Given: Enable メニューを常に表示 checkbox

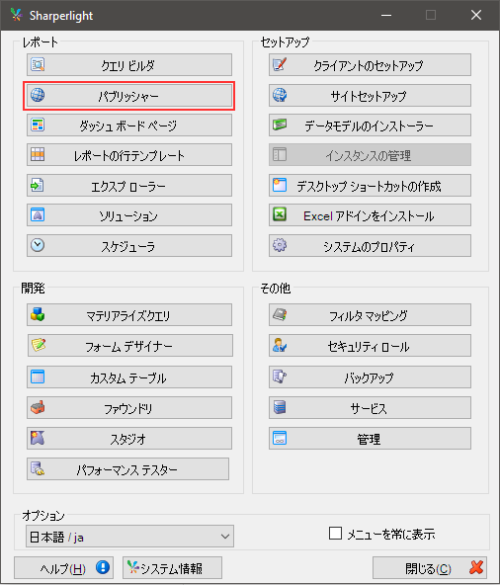Looking at the screenshot, I should click(x=335, y=534).
